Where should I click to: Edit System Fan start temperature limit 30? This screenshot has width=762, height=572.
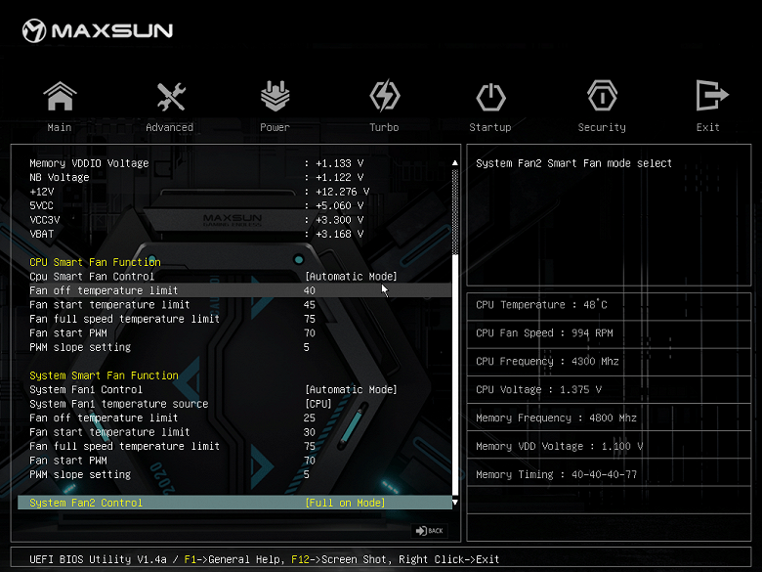point(310,432)
